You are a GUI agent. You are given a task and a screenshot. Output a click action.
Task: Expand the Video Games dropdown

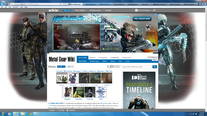tap(81, 10)
